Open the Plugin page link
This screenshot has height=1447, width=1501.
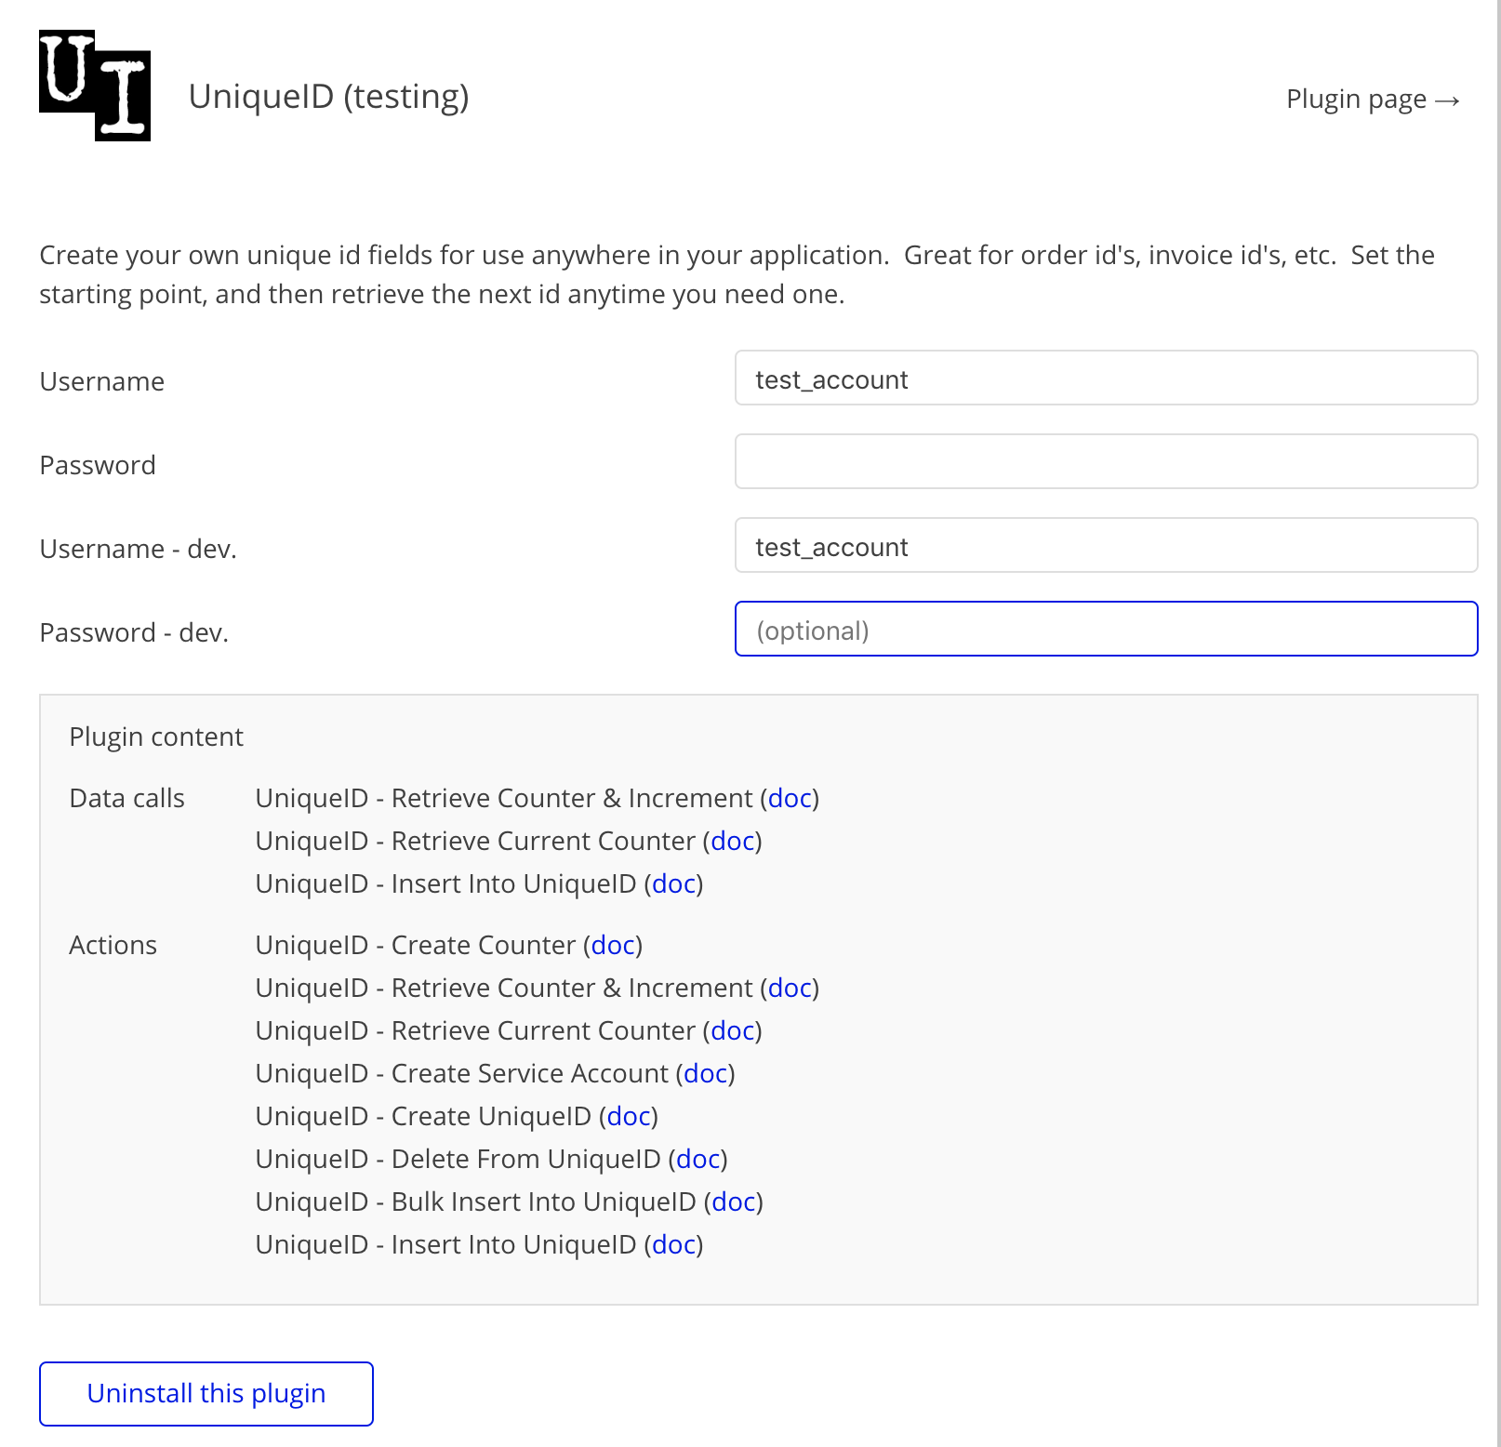(x=1373, y=99)
